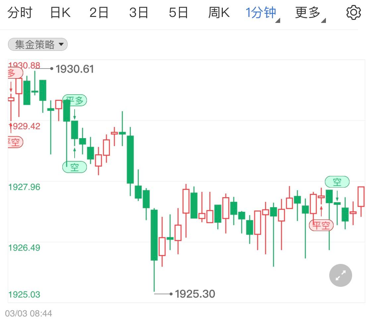Open the 集金策略 strategy dropdown
Screen dimensions: 373x325
pos(38,44)
